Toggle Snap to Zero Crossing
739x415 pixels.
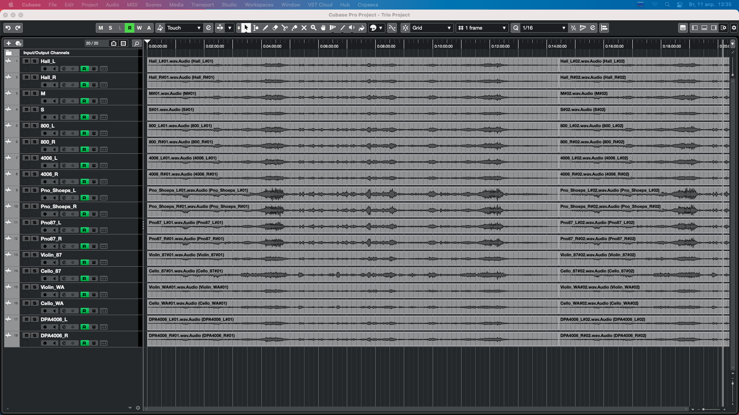coord(392,28)
